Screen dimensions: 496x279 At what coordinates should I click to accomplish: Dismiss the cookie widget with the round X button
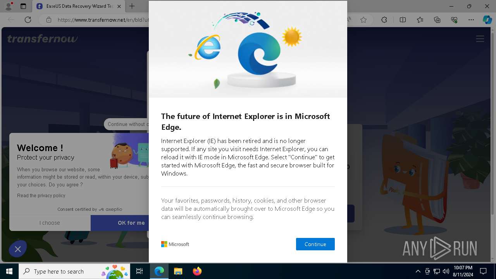pos(17,249)
